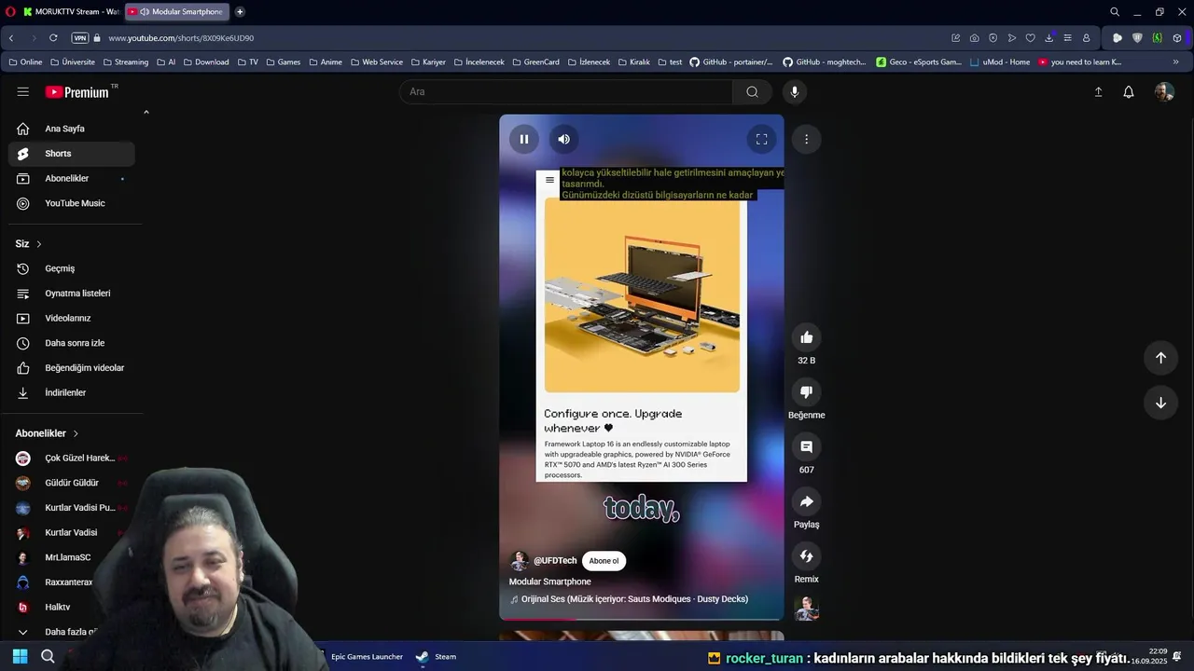Share the Short via Paylaş icon
Viewport: 1194px width, 671px height.
[806, 501]
